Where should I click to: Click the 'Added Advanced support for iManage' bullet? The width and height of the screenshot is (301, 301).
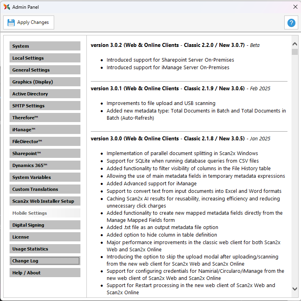click(x=152, y=184)
